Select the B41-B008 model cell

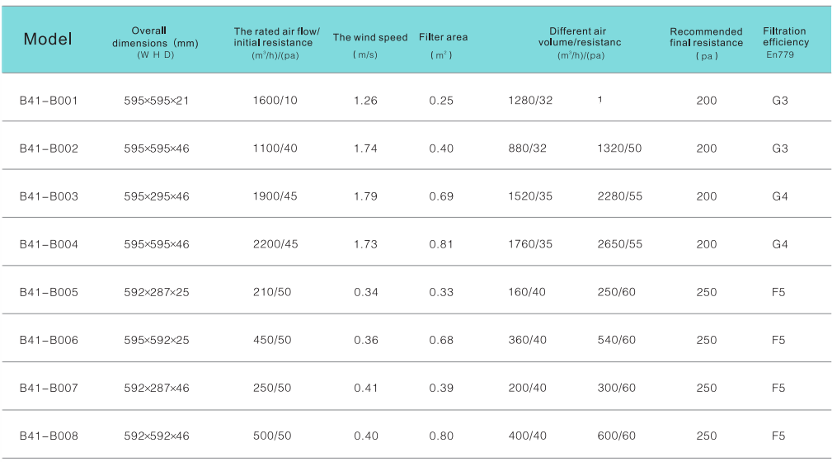tap(49, 436)
